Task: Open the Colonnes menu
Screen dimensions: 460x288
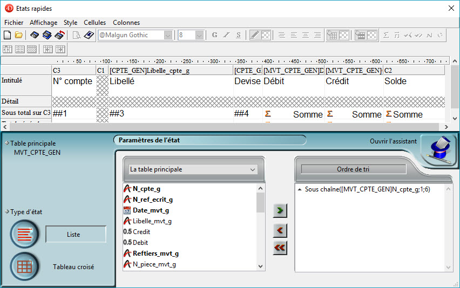Action: (126, 23)
